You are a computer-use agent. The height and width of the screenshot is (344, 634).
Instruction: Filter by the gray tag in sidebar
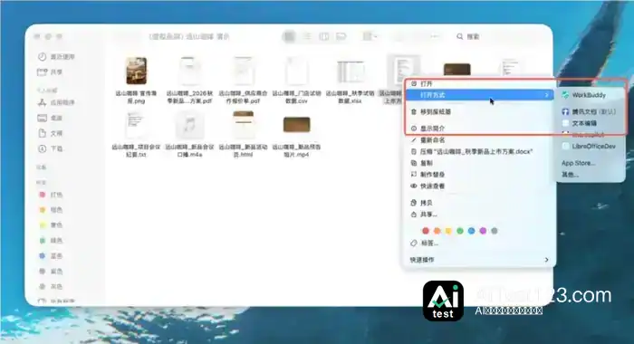tap(51, 287)
